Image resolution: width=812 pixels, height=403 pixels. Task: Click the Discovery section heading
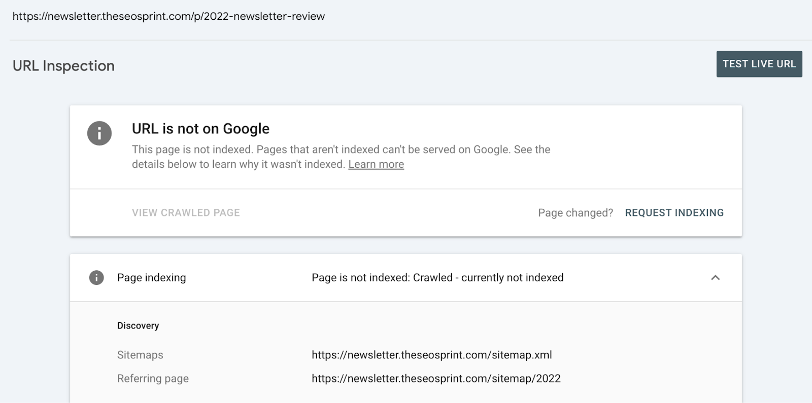tap(138, 325)
